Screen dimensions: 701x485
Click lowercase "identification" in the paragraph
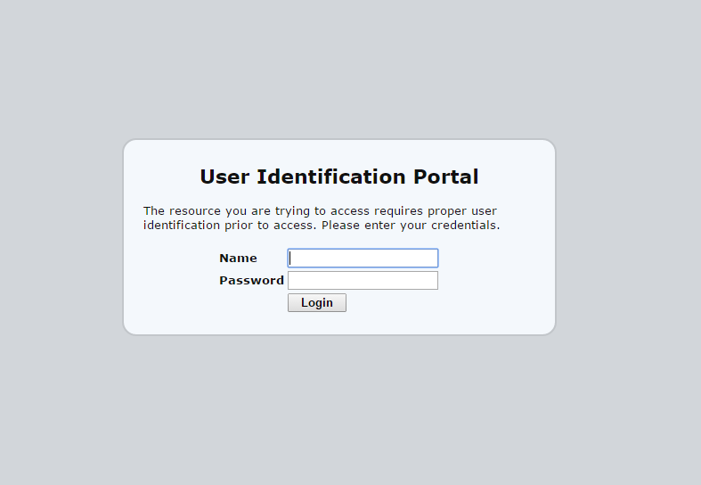(182, 226)
